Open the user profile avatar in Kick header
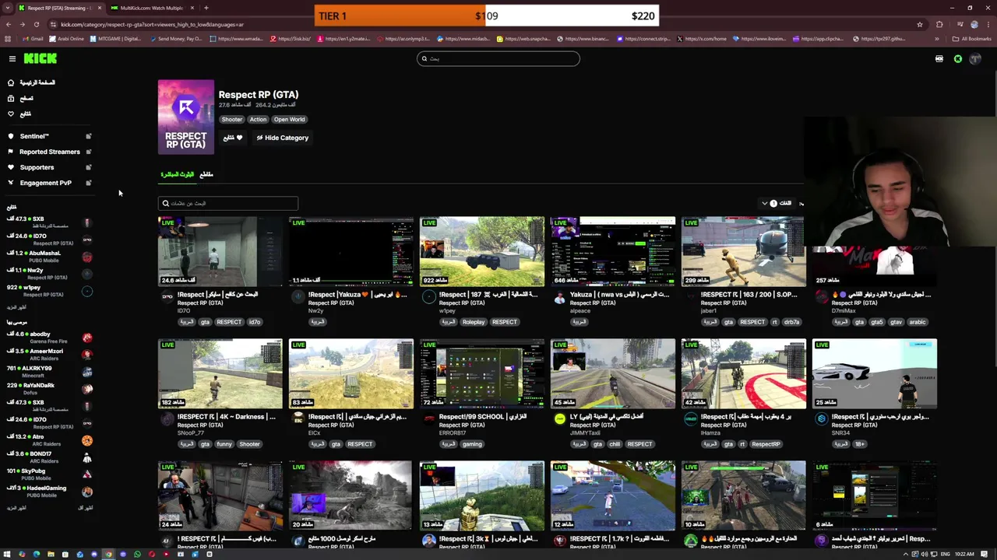997x560 pixels. 975,59
